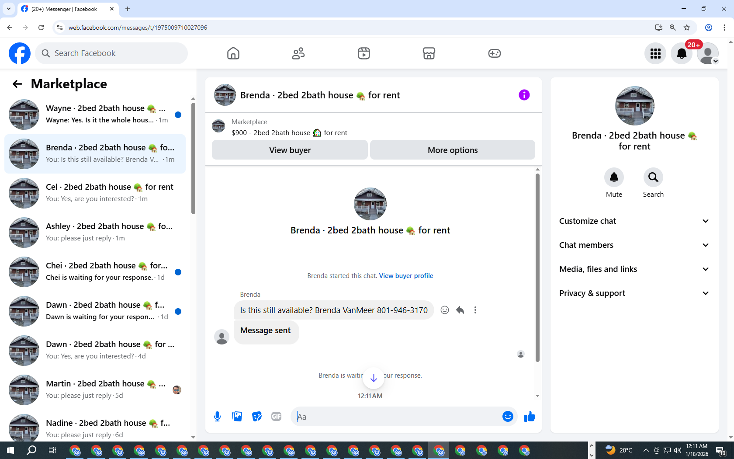Record a voice clip with microphone icon
Viewport: 734px width, 459px height.
tap(217, 417)
